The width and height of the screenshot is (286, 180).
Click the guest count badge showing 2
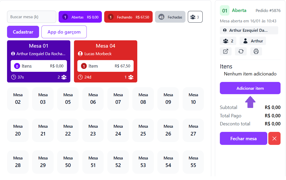click(228, 41)
